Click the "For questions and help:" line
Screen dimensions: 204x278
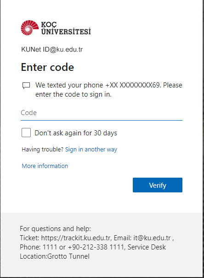pos(56,229)
